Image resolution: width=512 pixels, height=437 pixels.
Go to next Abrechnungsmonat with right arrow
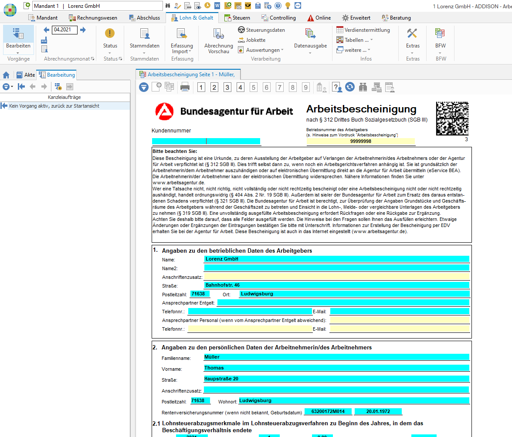click(x=83, y=30)
